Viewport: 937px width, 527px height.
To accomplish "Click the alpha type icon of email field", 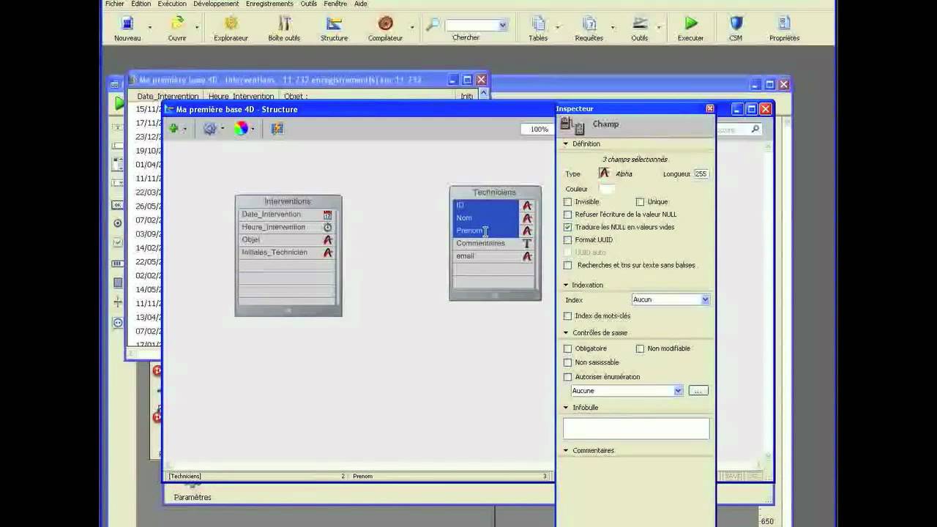I will coord(526,256).
